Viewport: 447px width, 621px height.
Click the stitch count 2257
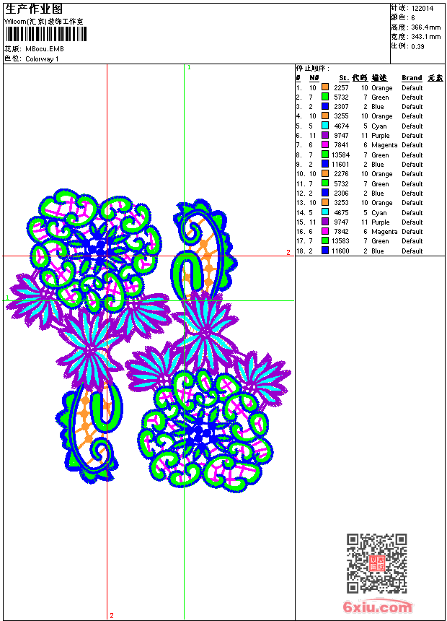point(342,88)
